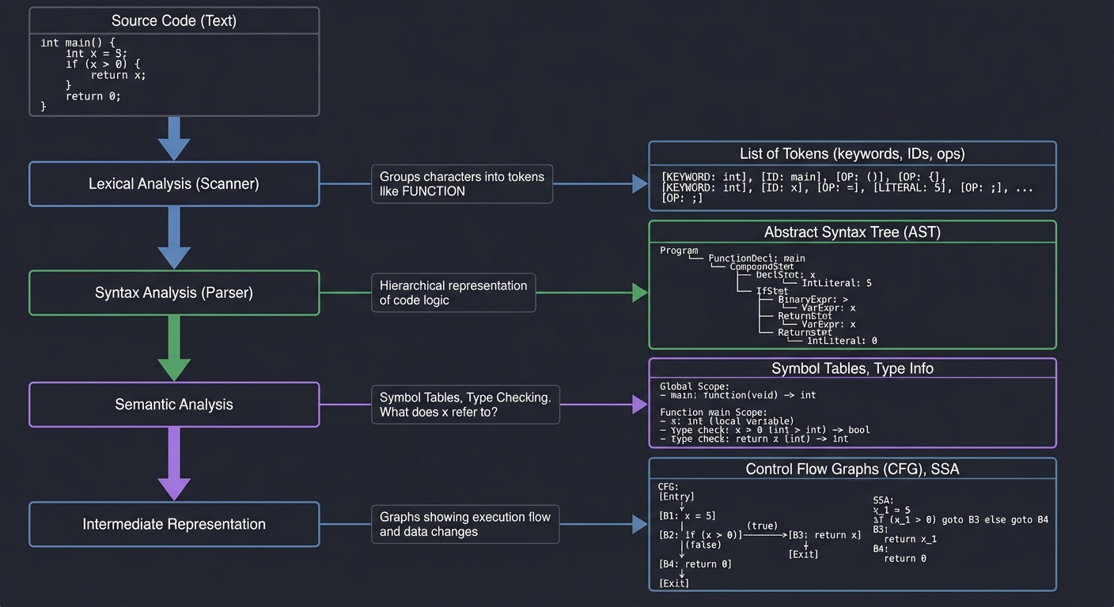Select the Semantic Analysis stage box

[x=174, y=404]
